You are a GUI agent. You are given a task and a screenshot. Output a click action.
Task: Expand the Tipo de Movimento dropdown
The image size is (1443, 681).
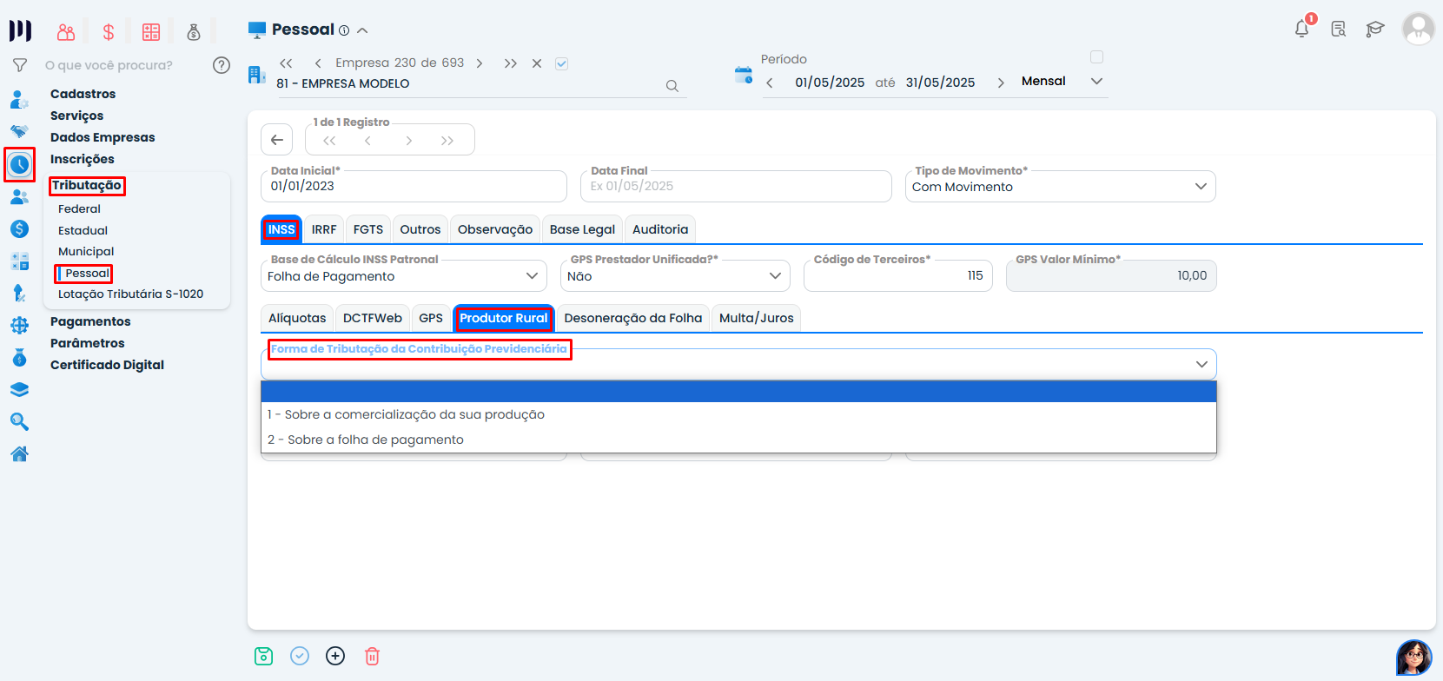point(1201,187)
